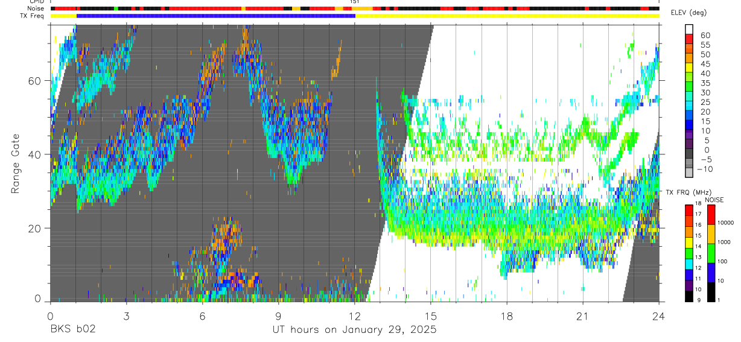Click the vertical "Range Gate" axis label
Screen dimensions: 741x342
coord(15,163)
